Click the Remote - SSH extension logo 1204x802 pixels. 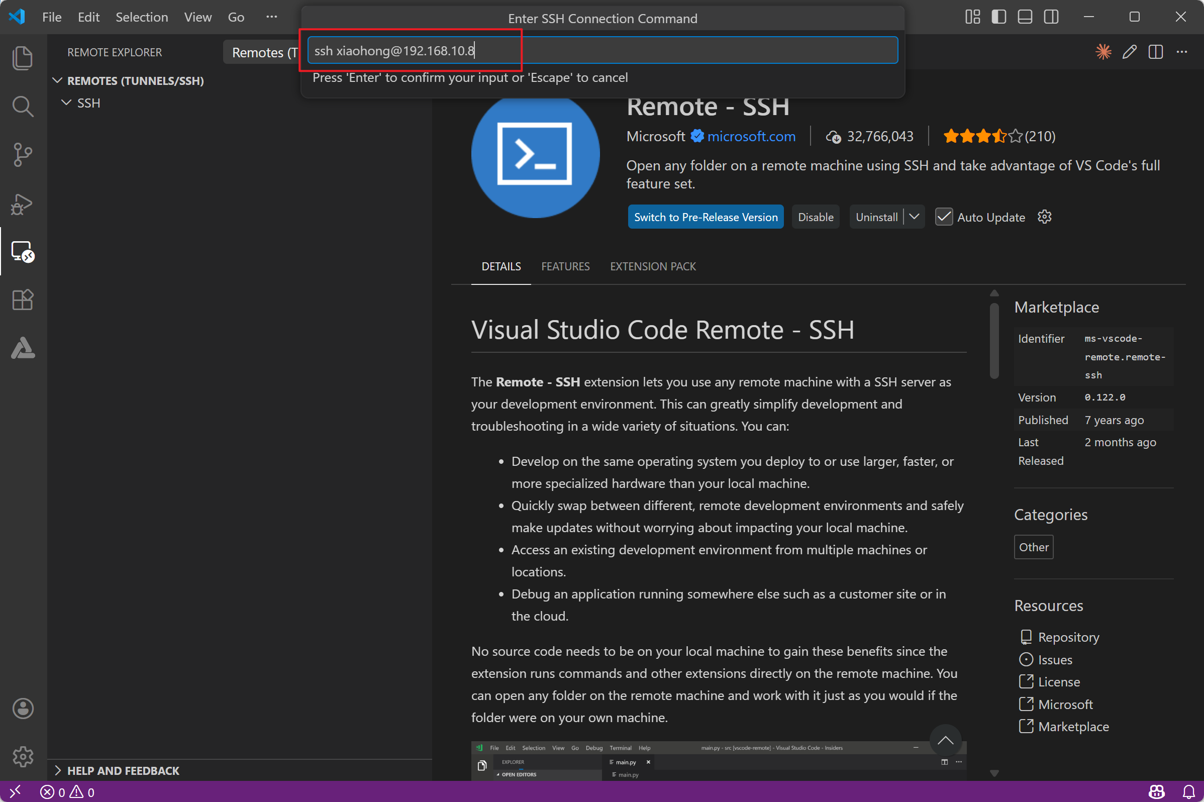535,154
